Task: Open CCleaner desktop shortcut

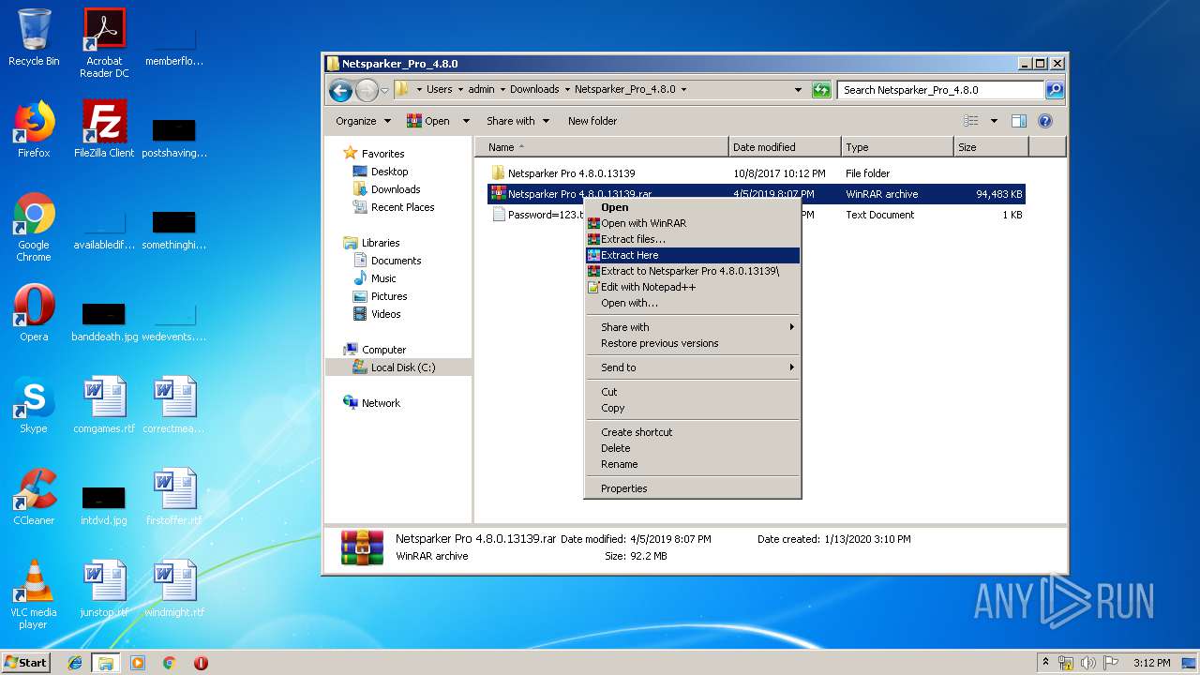Action: [34, 497]
